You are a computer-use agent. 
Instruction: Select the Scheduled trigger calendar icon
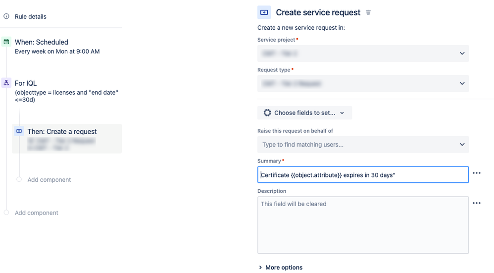click(x=6, y=42)
